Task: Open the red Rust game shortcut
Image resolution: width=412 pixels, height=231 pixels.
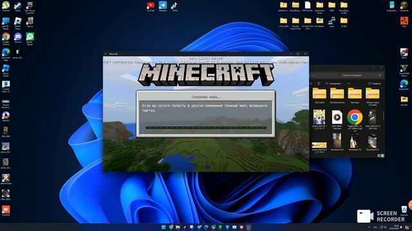Action: click(x=404, y=22)
